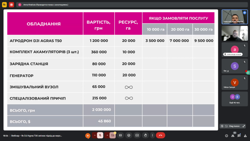Click Oleg Ivanov camera-off icon
250x141 pixels.
click(x=226, y=126)
